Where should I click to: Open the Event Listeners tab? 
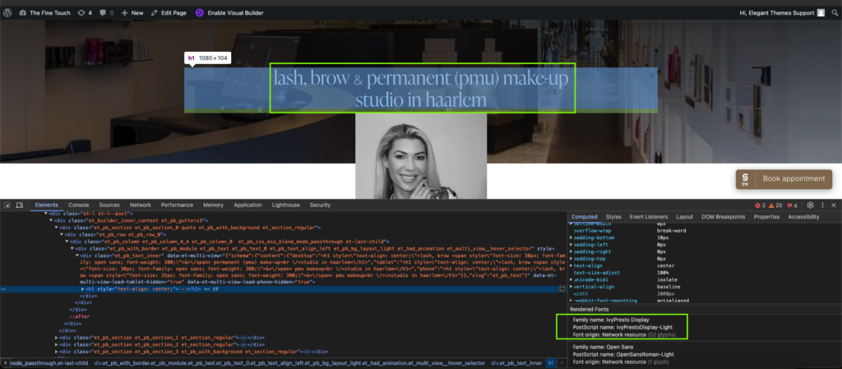click(x=649, y=217)
